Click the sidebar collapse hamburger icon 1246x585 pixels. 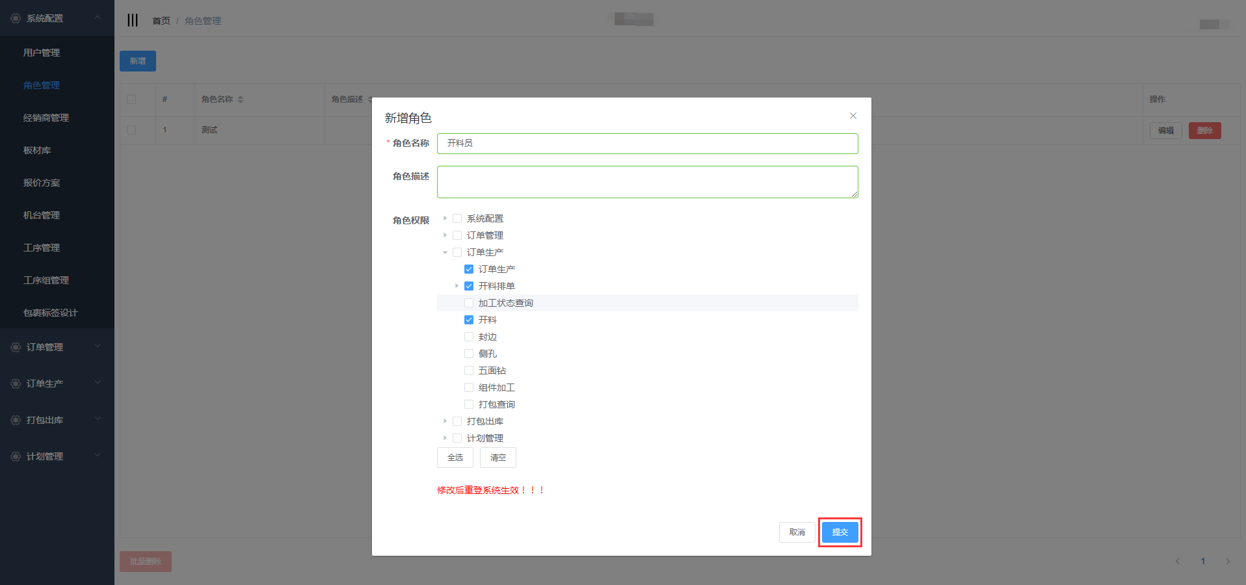tap(133, 20)
